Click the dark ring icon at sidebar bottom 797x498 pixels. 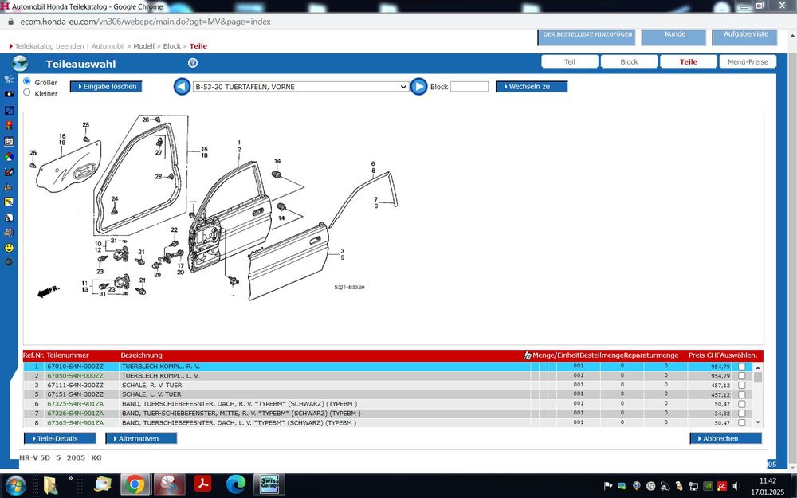point(9,262)
